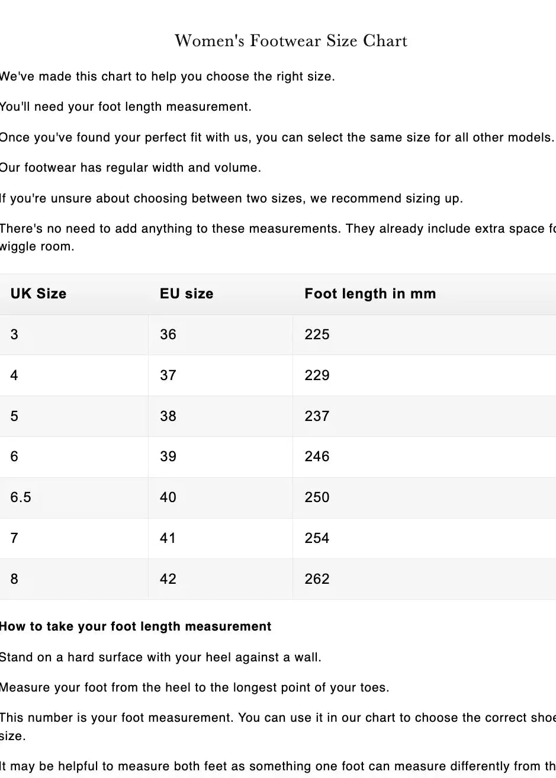This screenshot has width=556, height=778.
Task: Click the 229 foot length value
Action: click(x=317, y=375)
